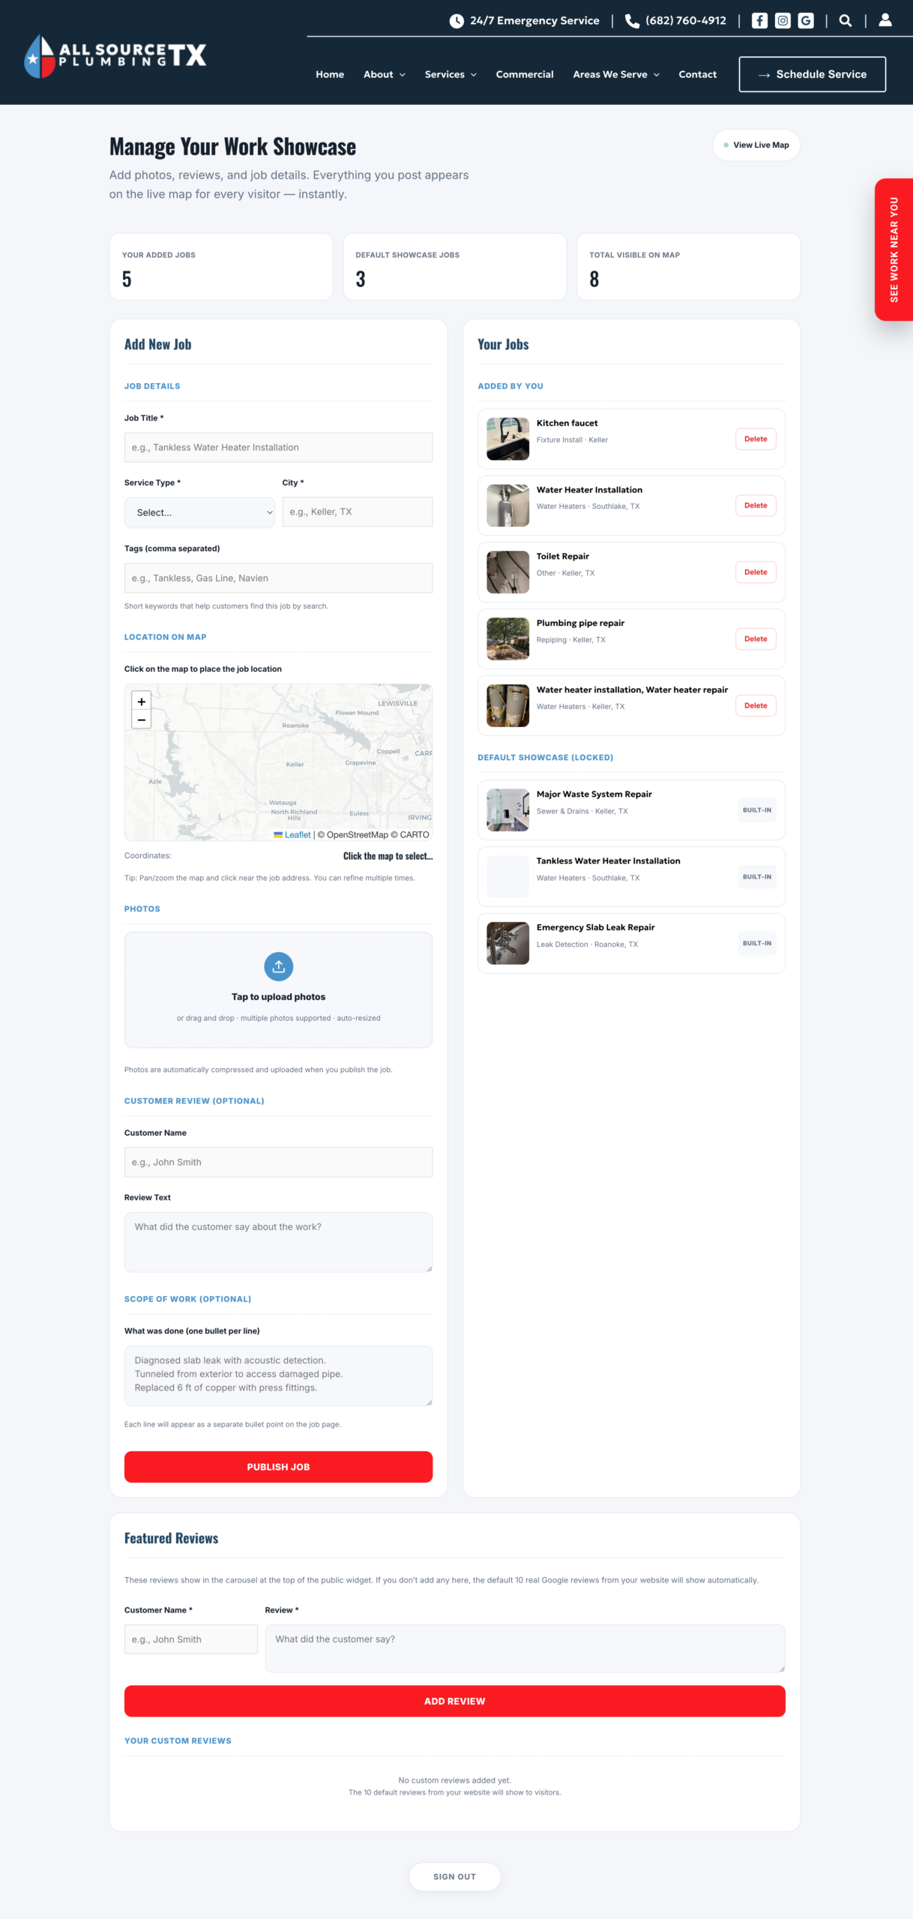Zoom in on the location map

click(x=142, y=702)
